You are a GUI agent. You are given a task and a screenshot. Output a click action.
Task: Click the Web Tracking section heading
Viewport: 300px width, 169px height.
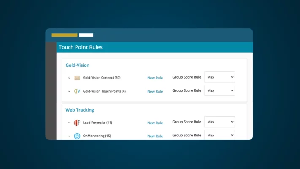pyautogui.click(x=80, y=110)
